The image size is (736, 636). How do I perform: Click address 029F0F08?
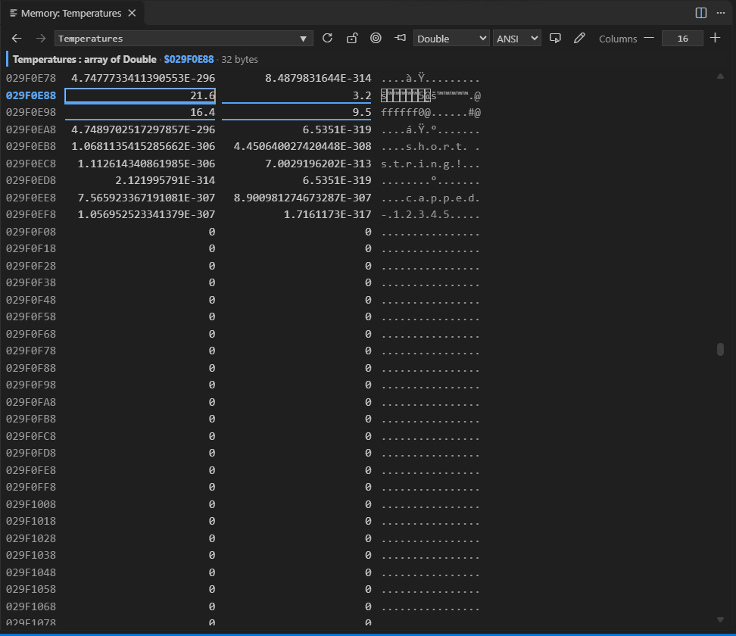coord(31,232)
